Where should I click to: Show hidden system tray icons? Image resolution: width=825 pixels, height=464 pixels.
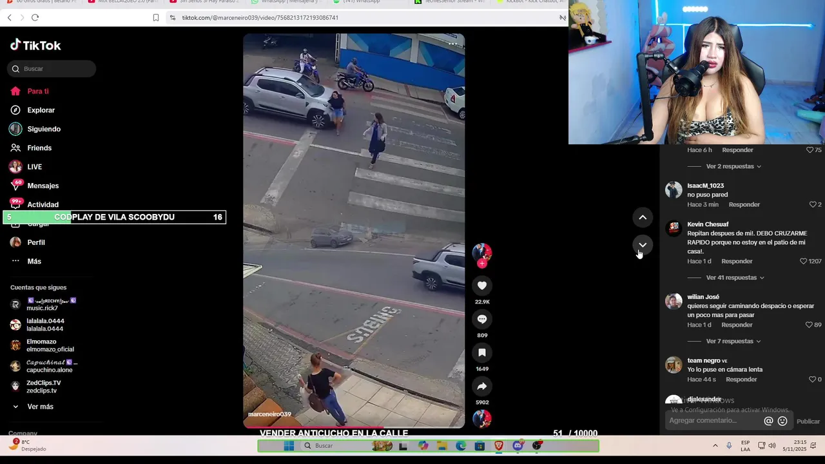[715, 446]
